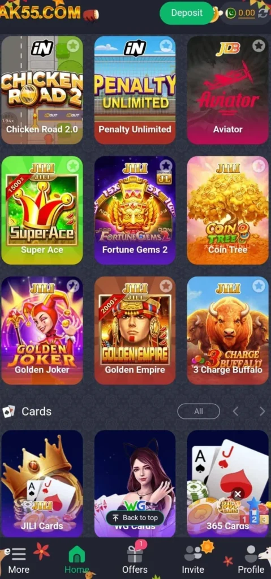
Task: Close the floating ranking widget
Action: pos(238,494)
